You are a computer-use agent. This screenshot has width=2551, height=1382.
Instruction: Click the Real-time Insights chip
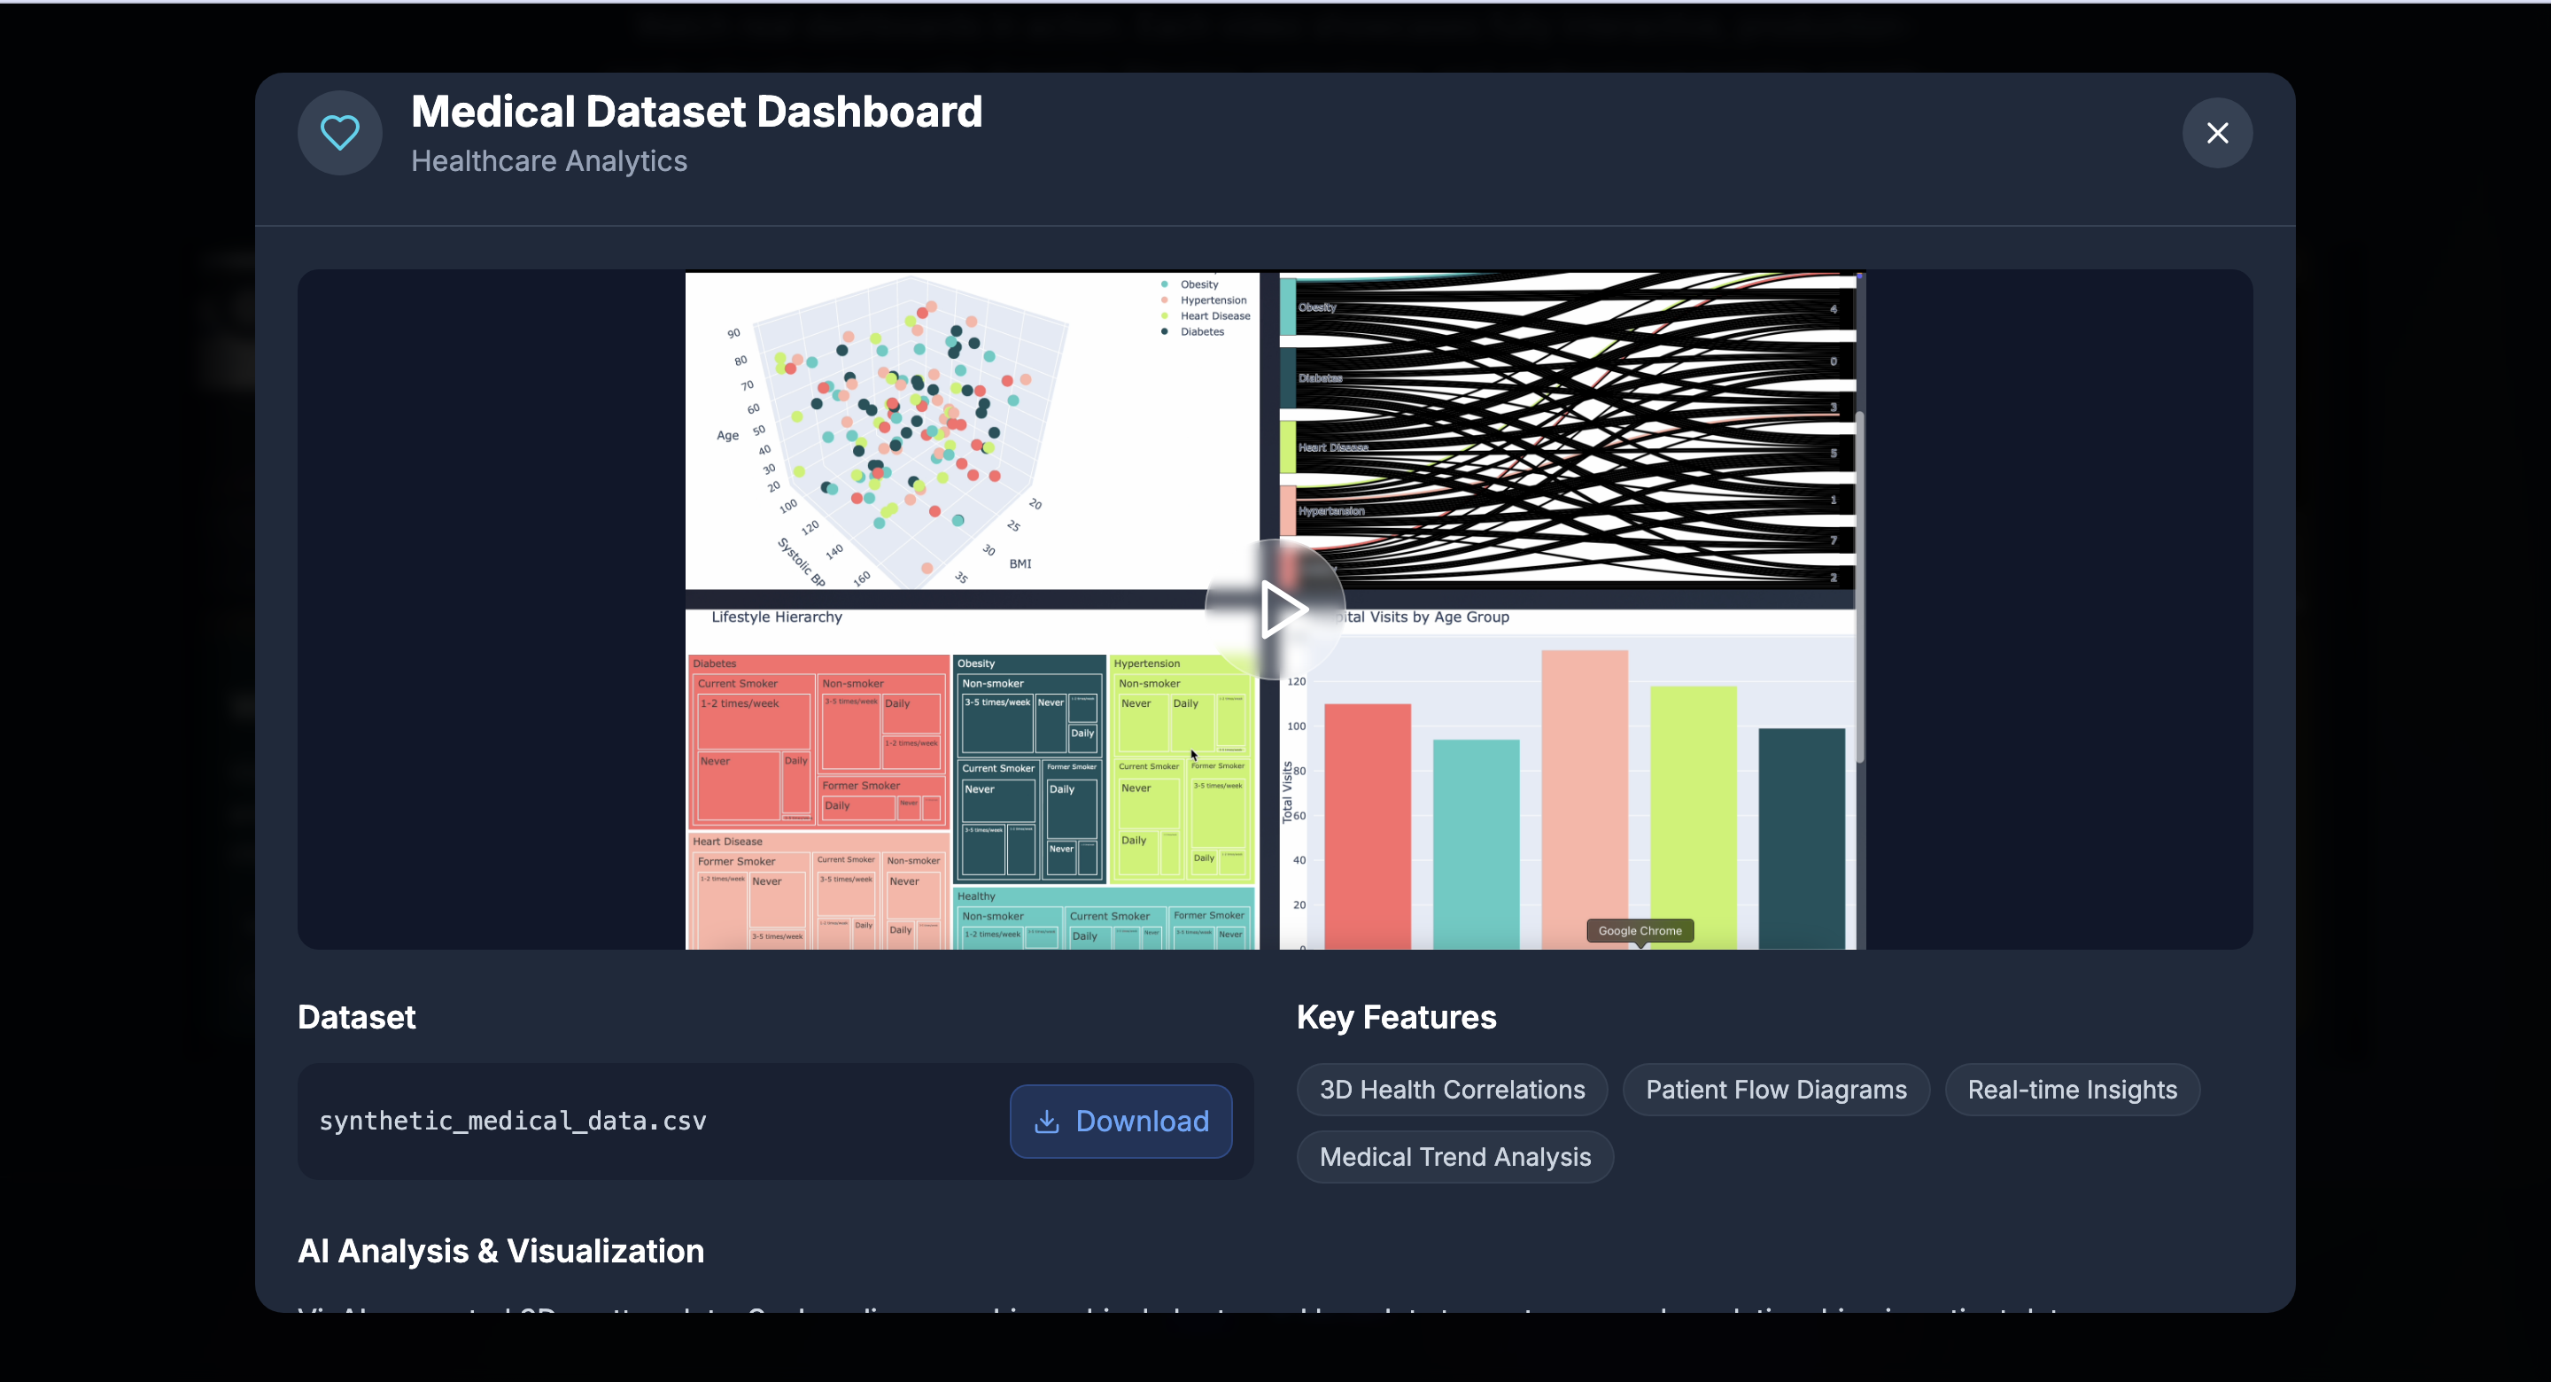click(x=2071, y=1089)
